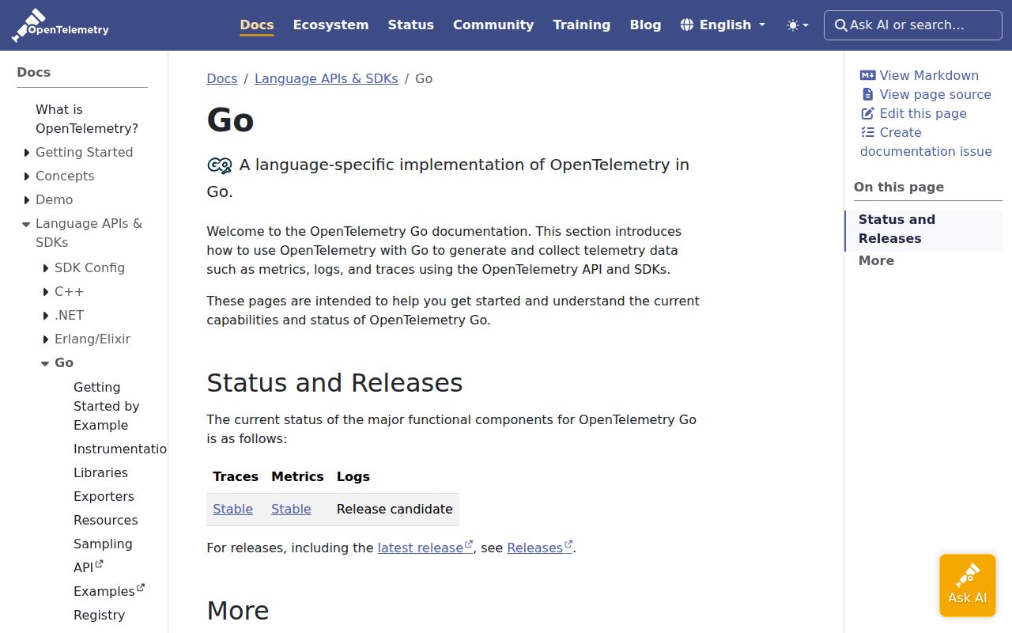The height and width of the screenshot is (633, 1012).
Task: Open What is OpenTelemetry? sidebar page
Action: (x=87, y=119)
